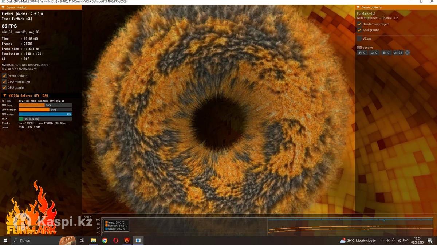This screenshot has width=437, height=245.
Task: Click the network Wi-Fi tray icon
Action: coord(399,240)
